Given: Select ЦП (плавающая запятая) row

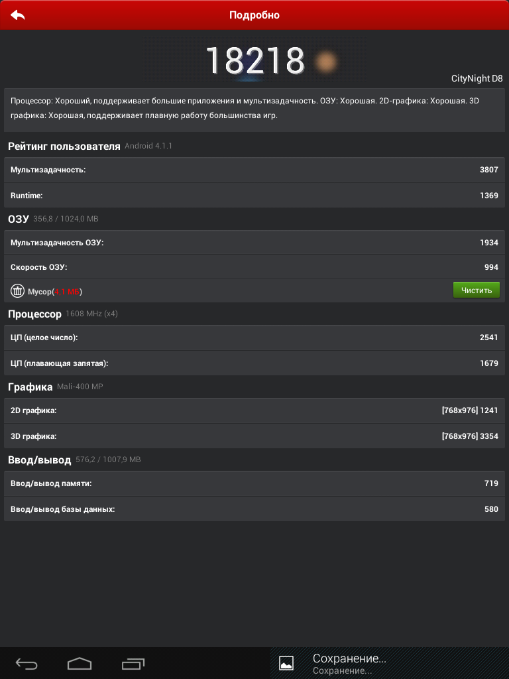Looking at the screenshot, I should click(x=254, y=363).
